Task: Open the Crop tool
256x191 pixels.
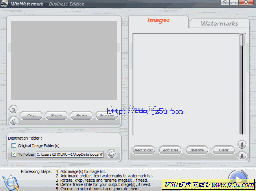Action: 31,115
